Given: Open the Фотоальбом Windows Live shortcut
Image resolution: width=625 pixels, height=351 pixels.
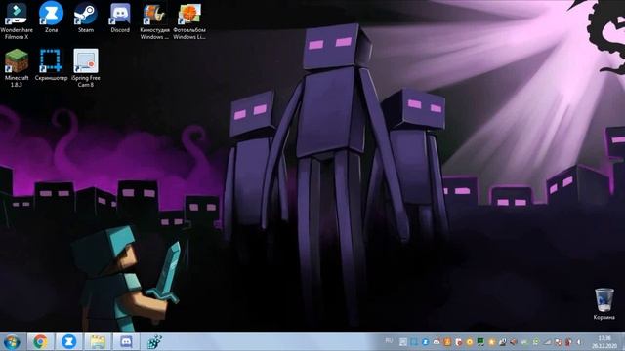Looking at the screenshot, I should pos(189,20).
